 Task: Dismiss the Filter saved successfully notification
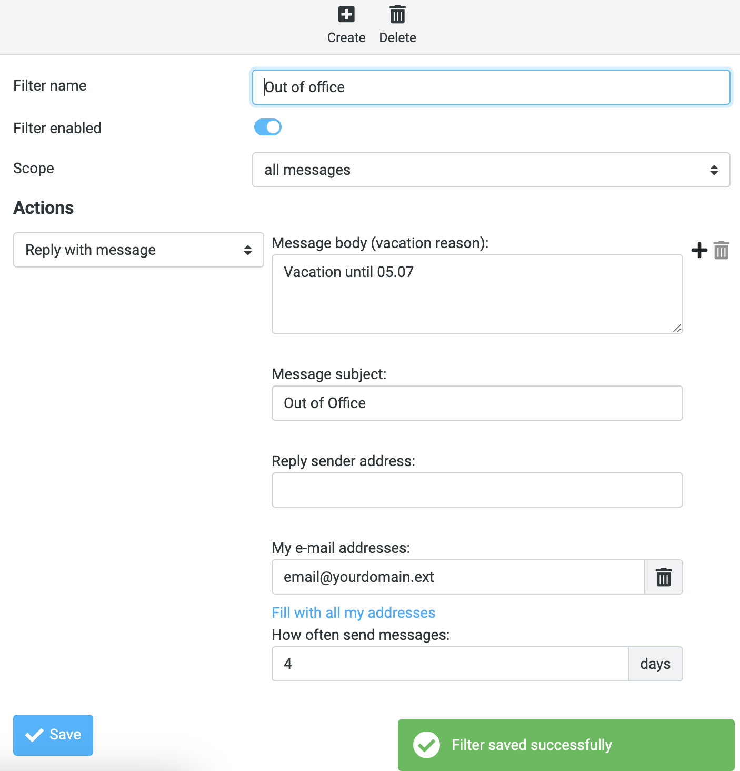point(566,745)
